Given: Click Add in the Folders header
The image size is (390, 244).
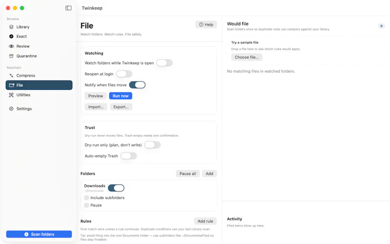Looking at the screenshot, I should click(x=210, y=174).
